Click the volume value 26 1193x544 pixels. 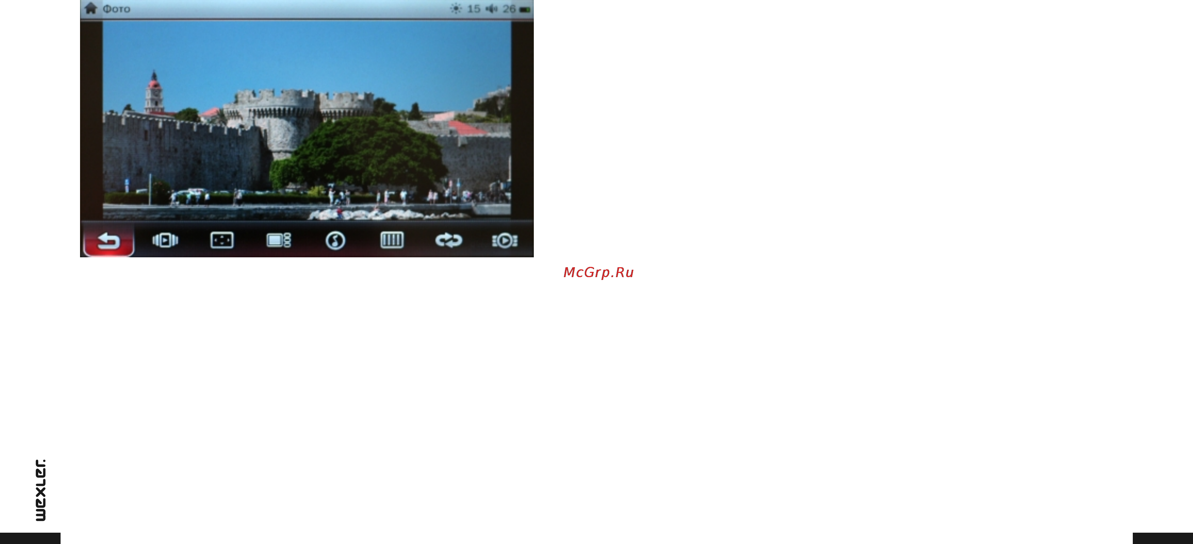[x=509, y=9]
